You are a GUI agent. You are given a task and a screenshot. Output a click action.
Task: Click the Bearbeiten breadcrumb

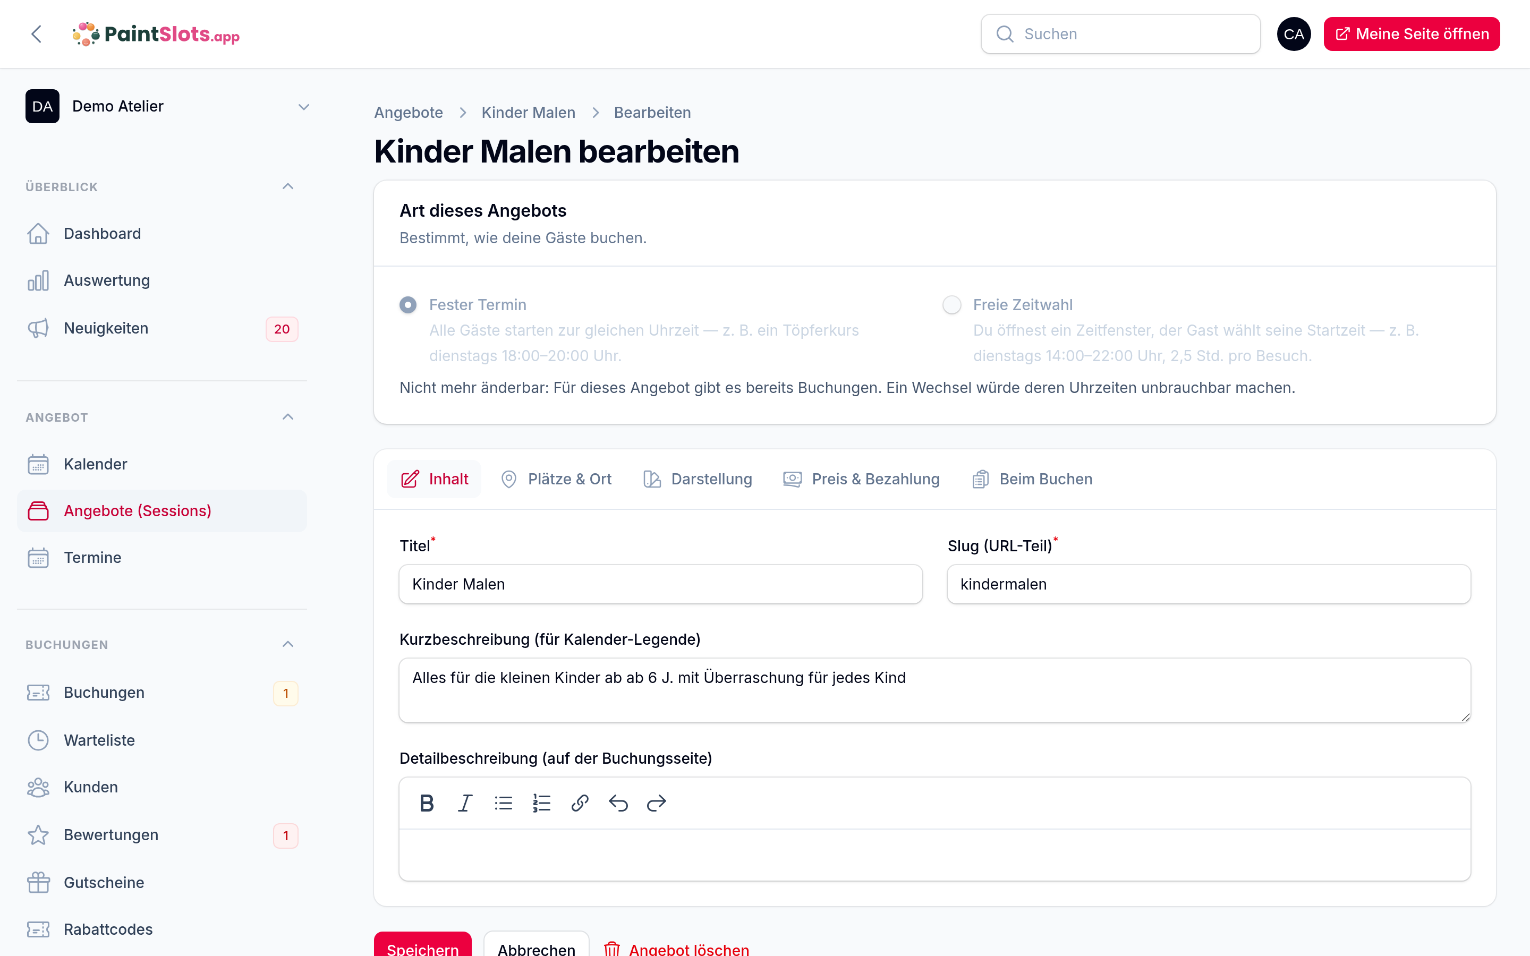(652, 113)
